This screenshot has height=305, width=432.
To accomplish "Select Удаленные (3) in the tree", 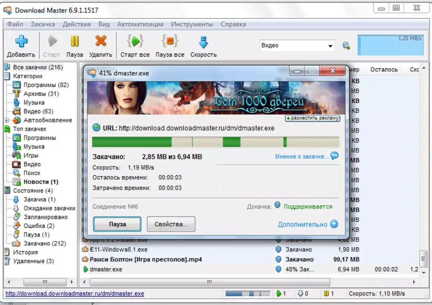I will coord(33,261).
